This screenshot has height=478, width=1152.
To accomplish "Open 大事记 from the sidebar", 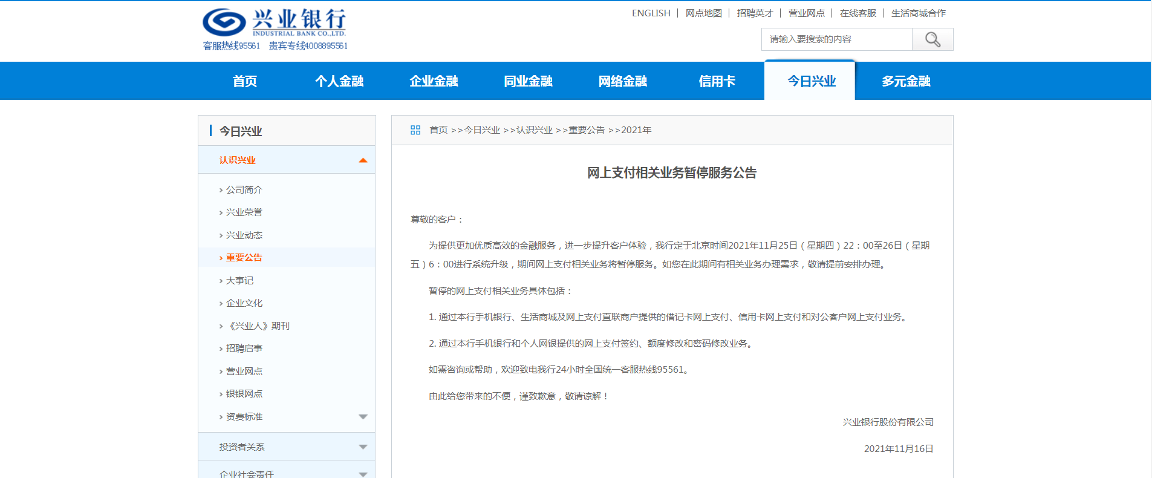I will point(239,281).
